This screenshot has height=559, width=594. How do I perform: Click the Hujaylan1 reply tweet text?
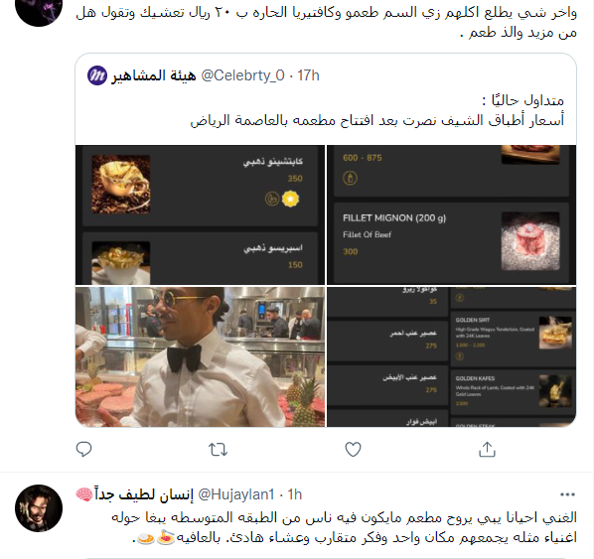[344, 527]
